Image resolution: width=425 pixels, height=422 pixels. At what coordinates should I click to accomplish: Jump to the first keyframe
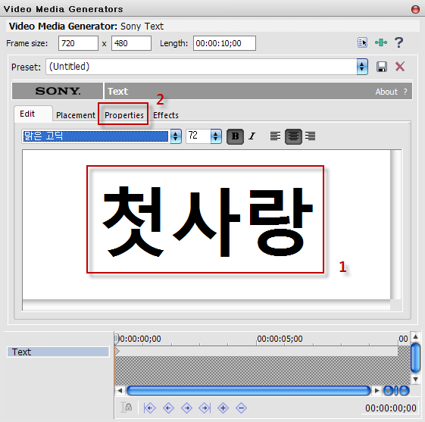pos(149,408)
